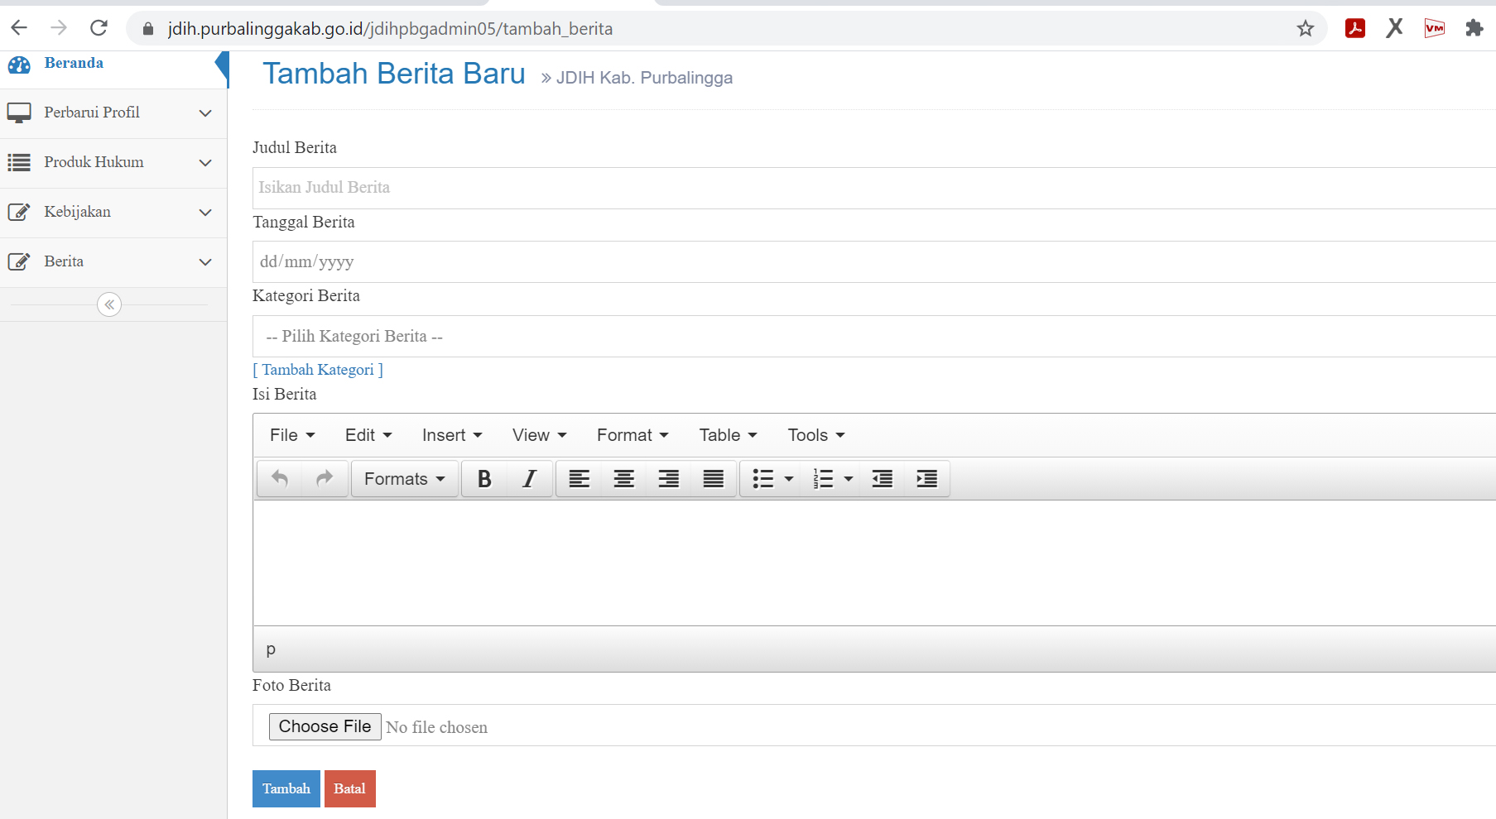
Task: Expand the Berita chevron
Action: coord(205,262)
